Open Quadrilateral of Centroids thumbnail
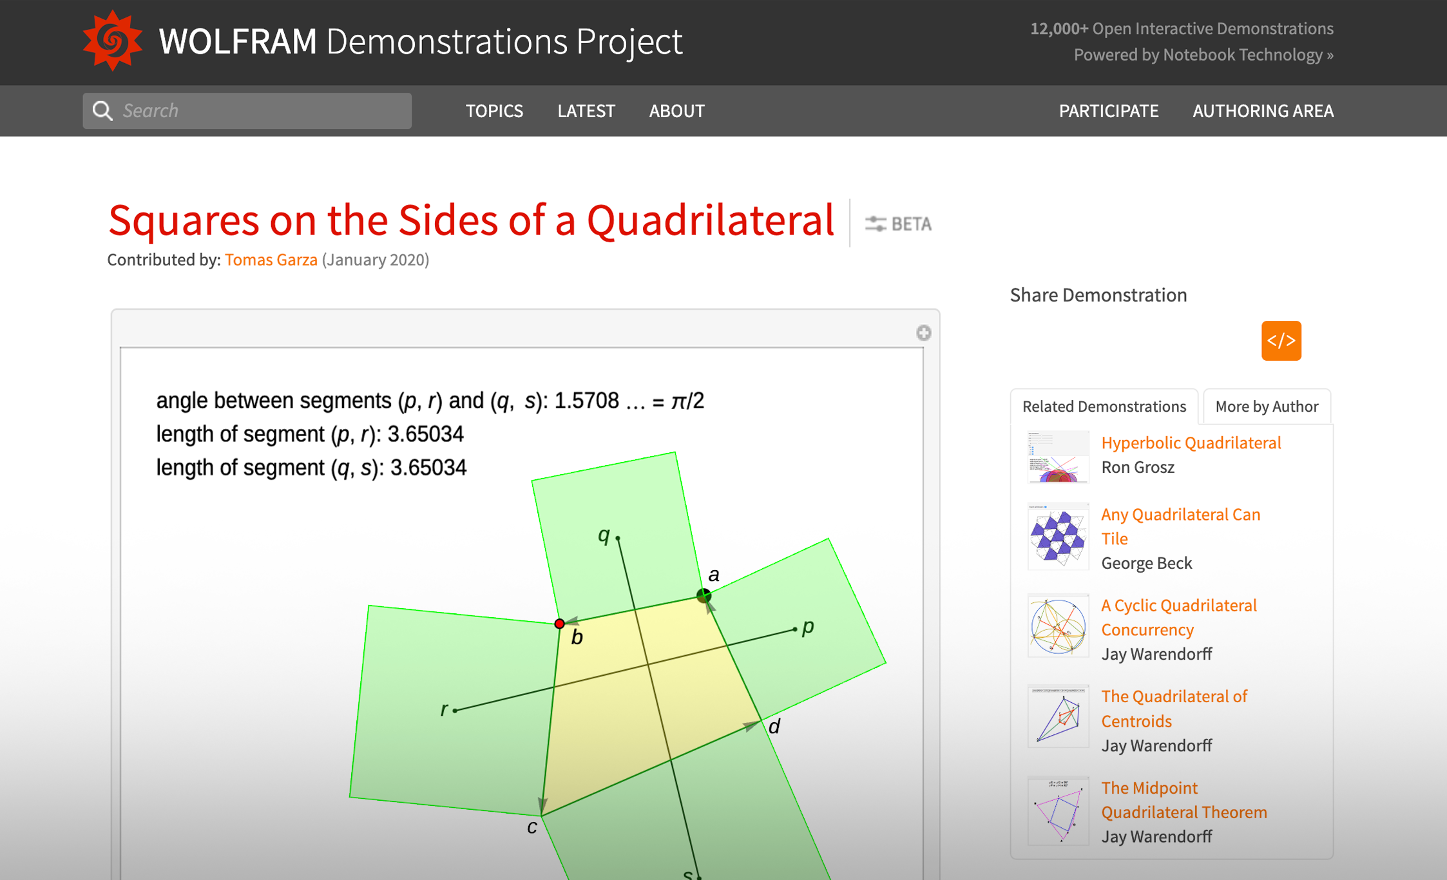 point(1057,717)
